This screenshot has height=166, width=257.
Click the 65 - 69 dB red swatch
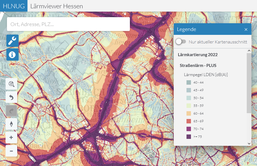189,121
